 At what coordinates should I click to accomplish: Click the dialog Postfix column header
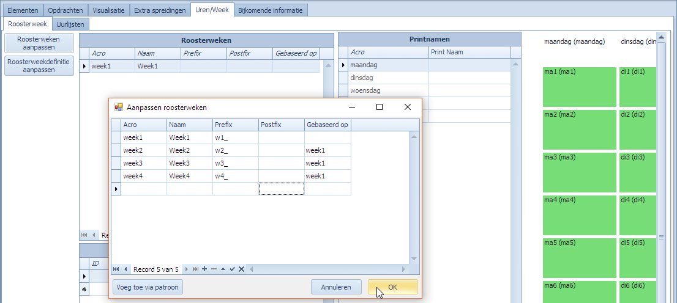pos(282,125)
